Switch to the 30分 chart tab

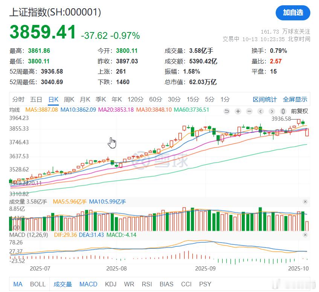(x=174, y=100)
